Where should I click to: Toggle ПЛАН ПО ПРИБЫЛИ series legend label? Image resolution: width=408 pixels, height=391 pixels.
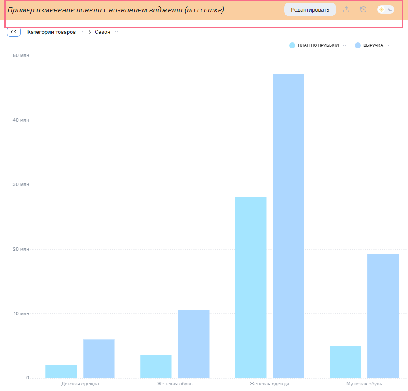(x=318, y=45)
